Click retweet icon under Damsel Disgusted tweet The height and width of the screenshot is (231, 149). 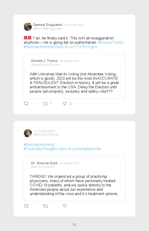coord(45,104)
